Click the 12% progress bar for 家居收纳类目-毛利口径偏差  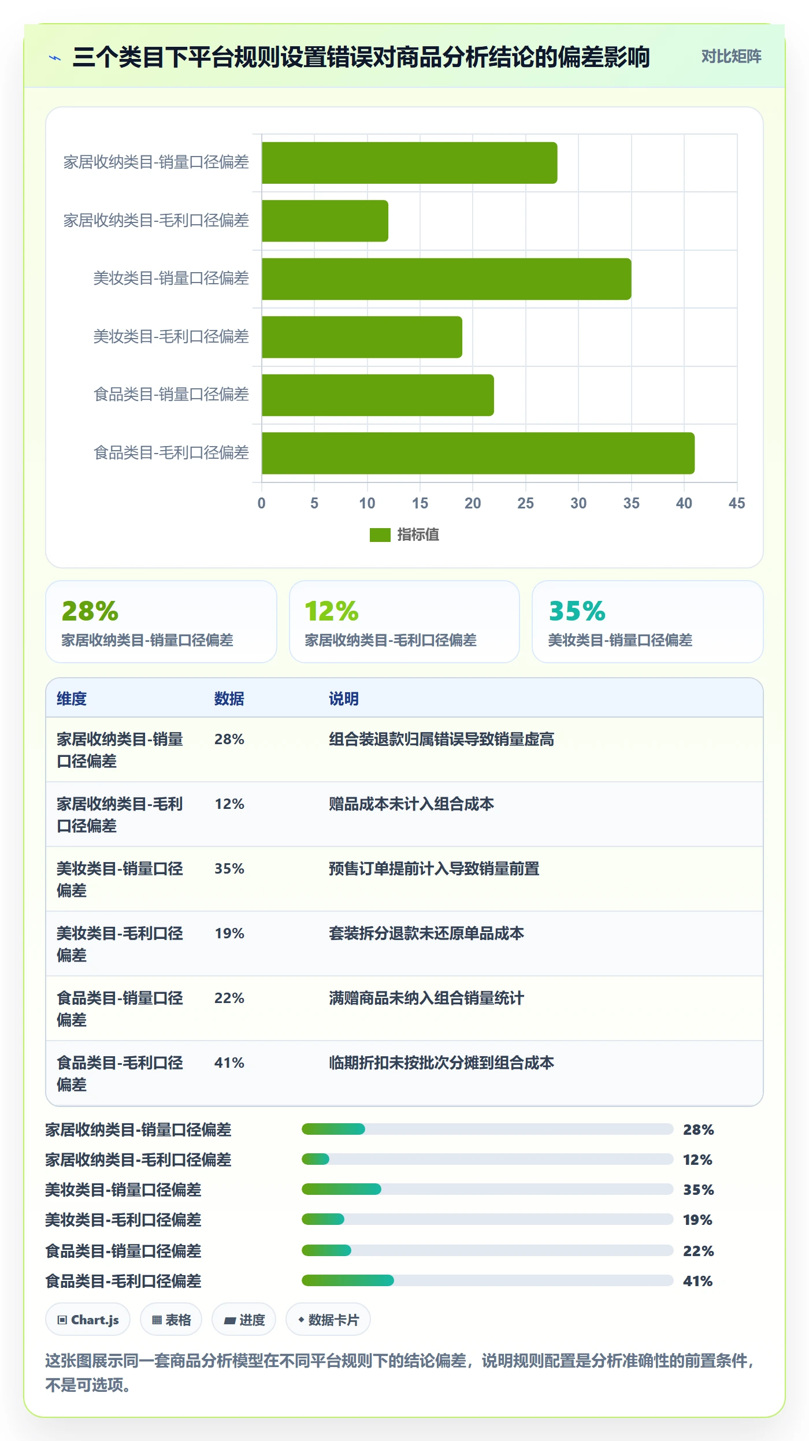[x=488, y=1159]
